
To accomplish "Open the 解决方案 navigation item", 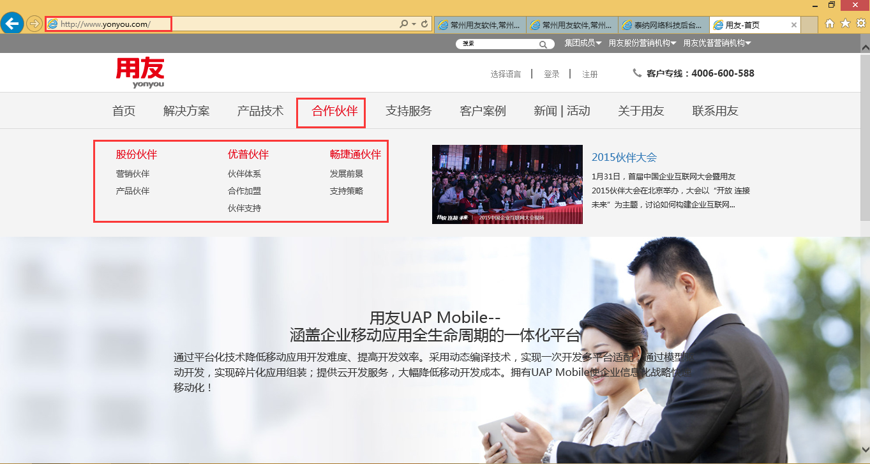I will coord(186,111).
